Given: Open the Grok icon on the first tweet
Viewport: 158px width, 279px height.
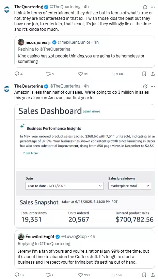Looking at the screenshot, I should click(x=145, y=7).
